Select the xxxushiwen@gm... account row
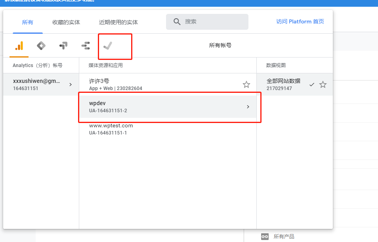378x242 pixels. point(41,85)
